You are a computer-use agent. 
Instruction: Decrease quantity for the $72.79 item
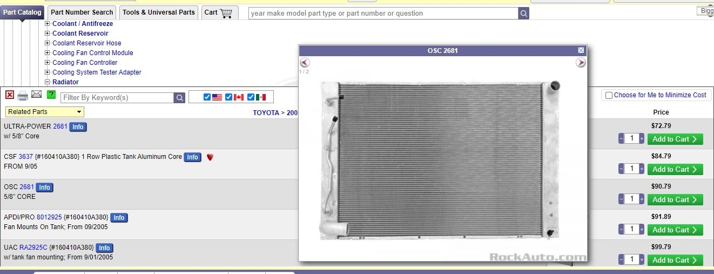pos(622,139)
